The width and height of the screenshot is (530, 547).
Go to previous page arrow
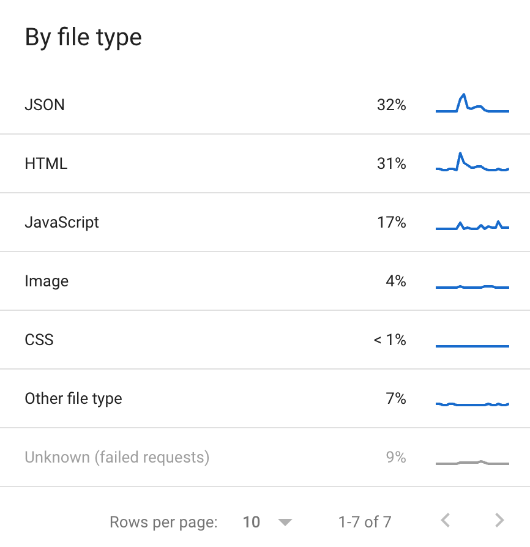446,521
